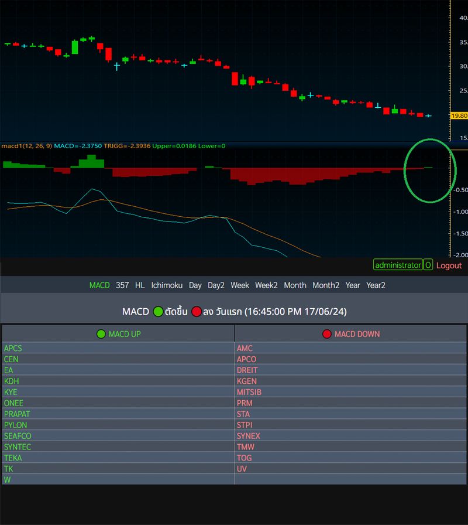Viewport: 468px width, 525px height.
Task: Open the 357 view
Action: pos(121,285)
